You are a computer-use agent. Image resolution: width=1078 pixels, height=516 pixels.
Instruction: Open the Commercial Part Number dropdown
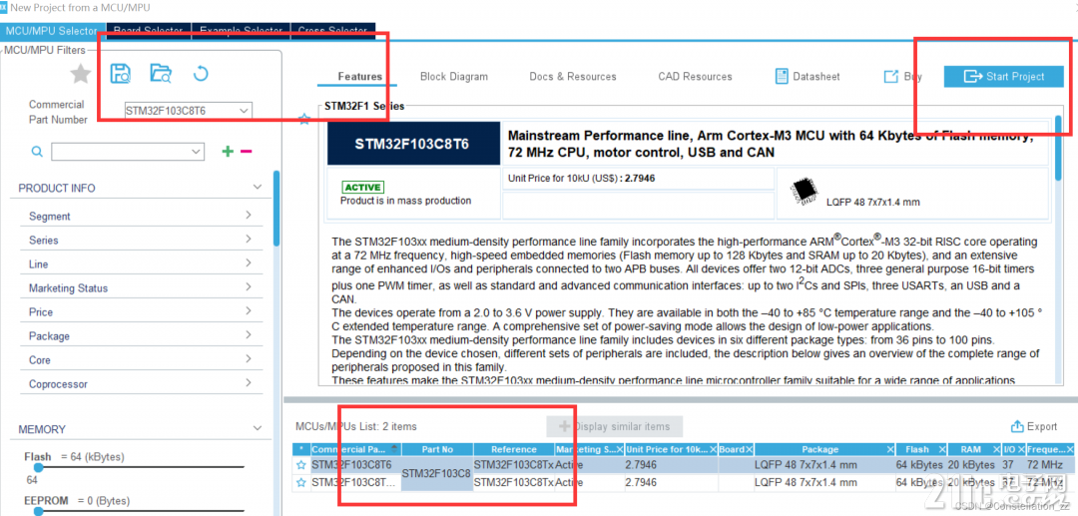pos(244,111)
